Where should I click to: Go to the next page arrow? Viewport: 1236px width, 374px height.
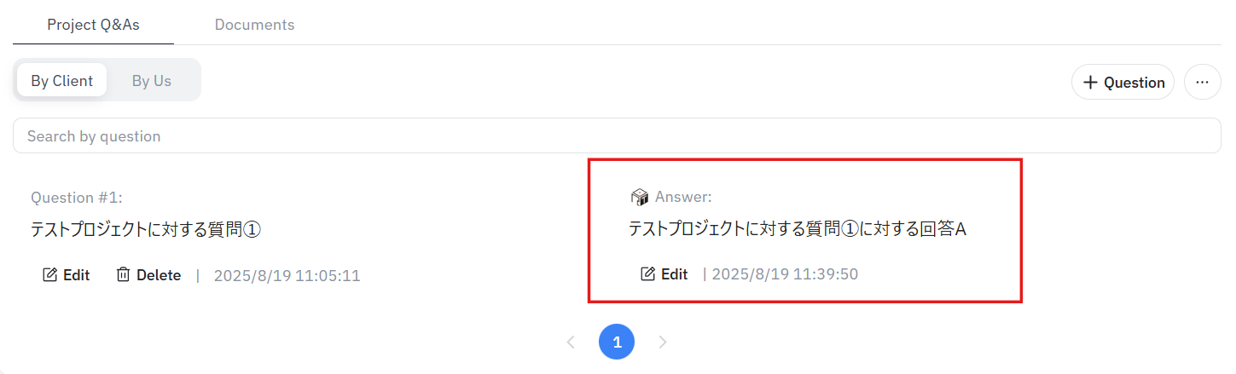point(663,342)
